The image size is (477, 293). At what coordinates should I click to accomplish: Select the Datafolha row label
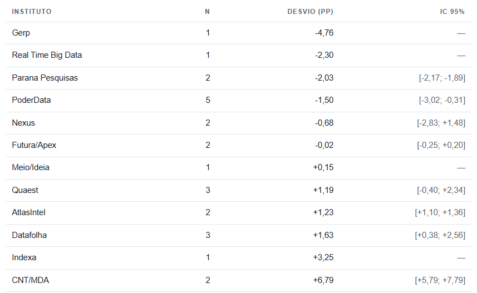point(29,235)
